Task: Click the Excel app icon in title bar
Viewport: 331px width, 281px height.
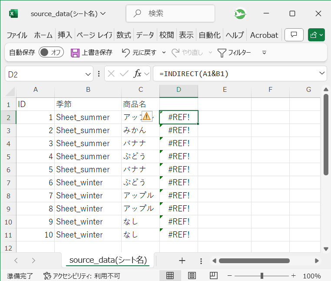Action: [x=13, y=14]
